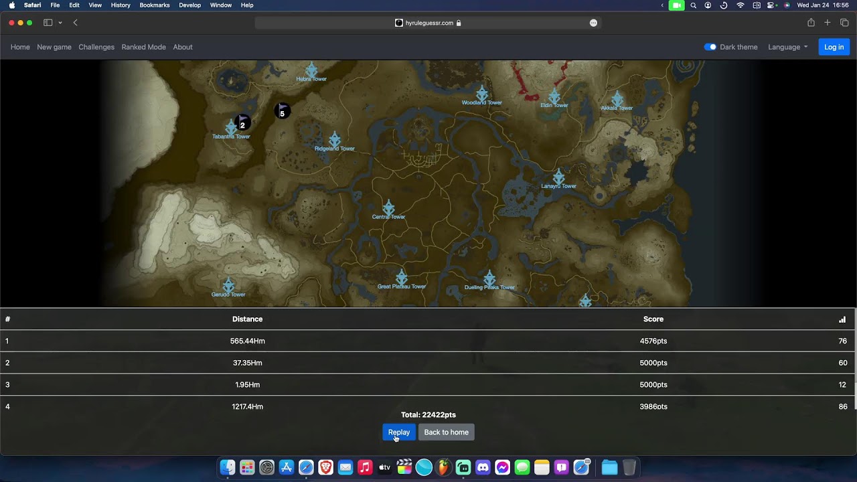
Task: Select the Ridgeland Tower marker
Action: tap(335, 139)
